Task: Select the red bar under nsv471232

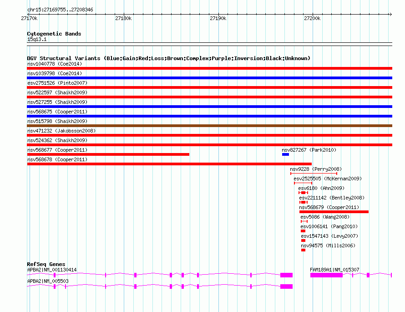Action: tap(209, 135)
